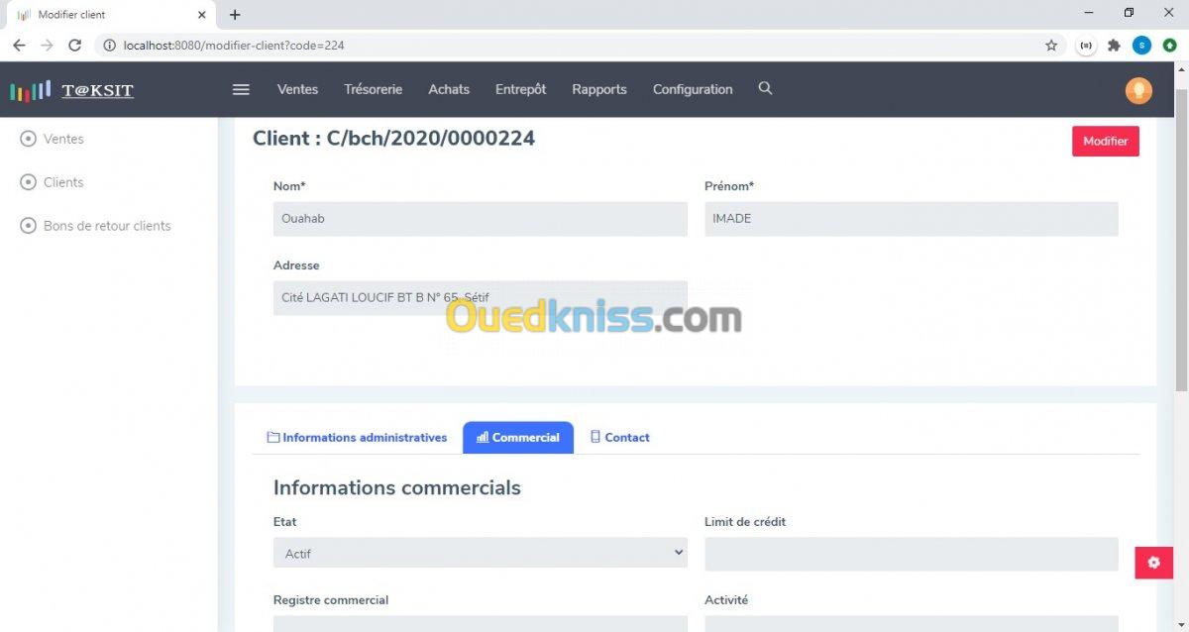Open the Entrepôt menu
Screen dimensions: 1189x632
pyautogui.click(x=520, y=89)
